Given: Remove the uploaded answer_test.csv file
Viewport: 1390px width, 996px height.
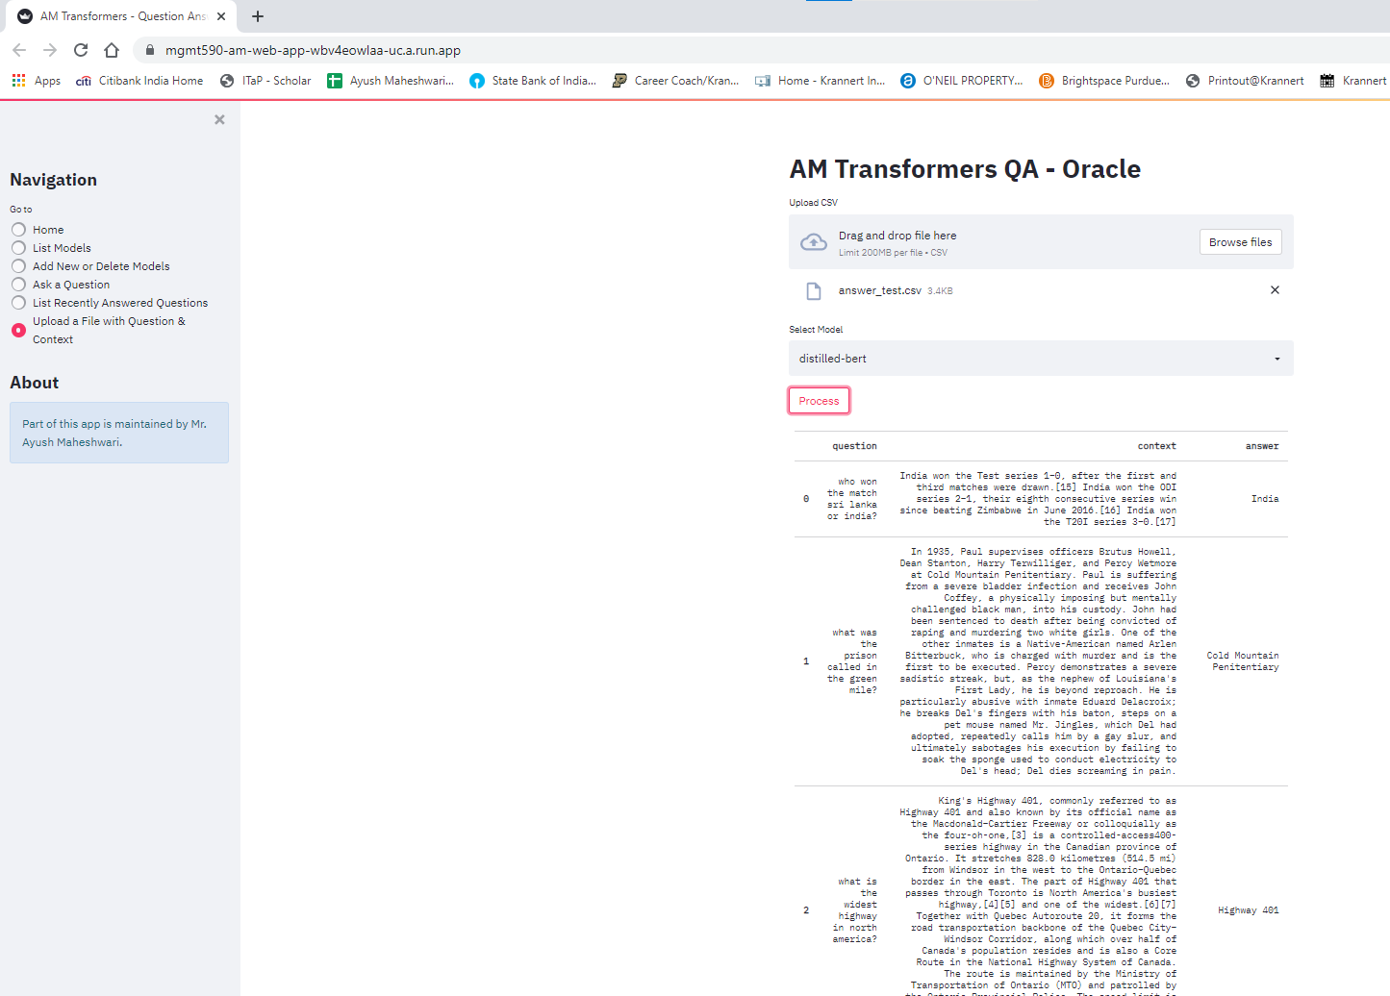Looking at the screenshot, I should point(1275,289).
